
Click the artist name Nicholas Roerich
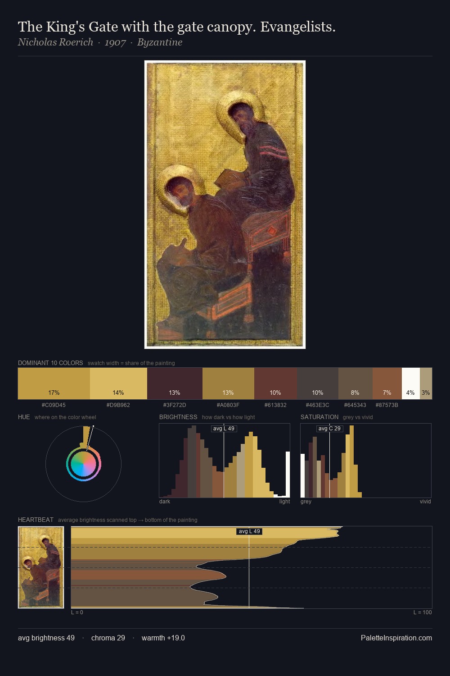point(55,42)
